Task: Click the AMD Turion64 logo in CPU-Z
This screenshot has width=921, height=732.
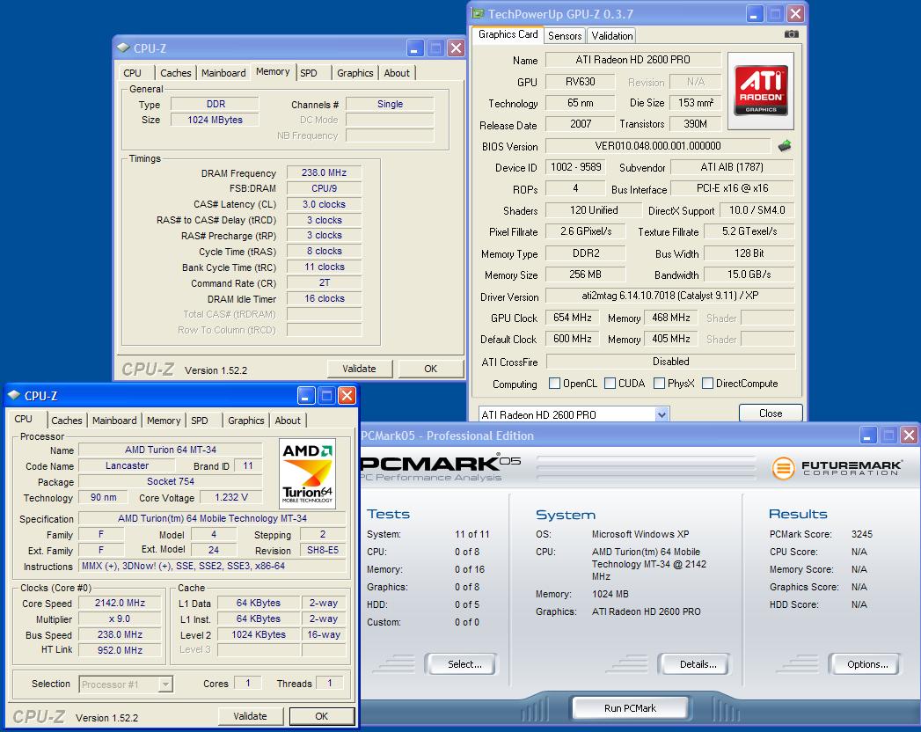Action: coord(307,473)
